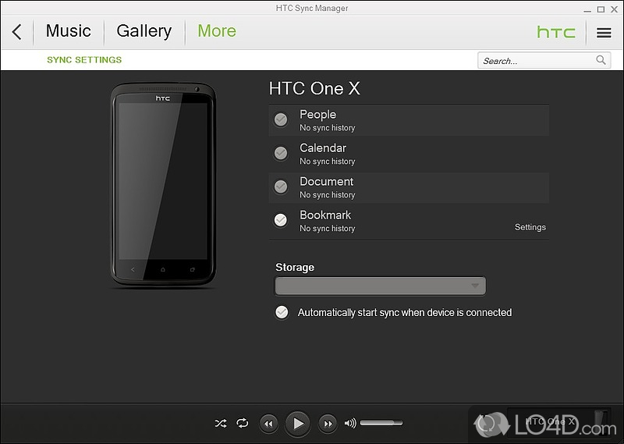Click the search magnifier icon
The width and height of the screenshot is (624, 444).
click(x=601, y=60)
